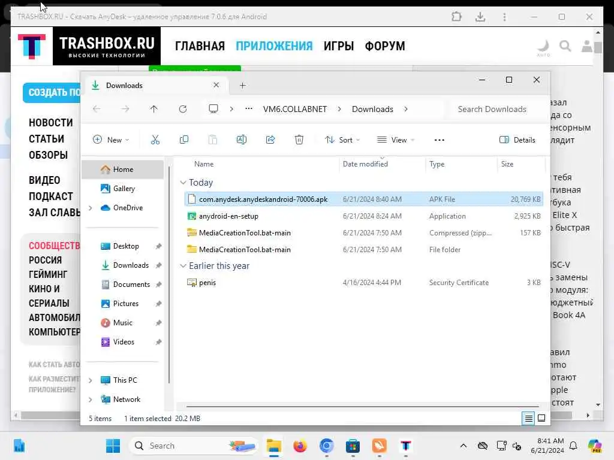This screenshot has height=460, width=614.
Task: Open browser extensions puzzle icon
Action: tap(456, 17)
